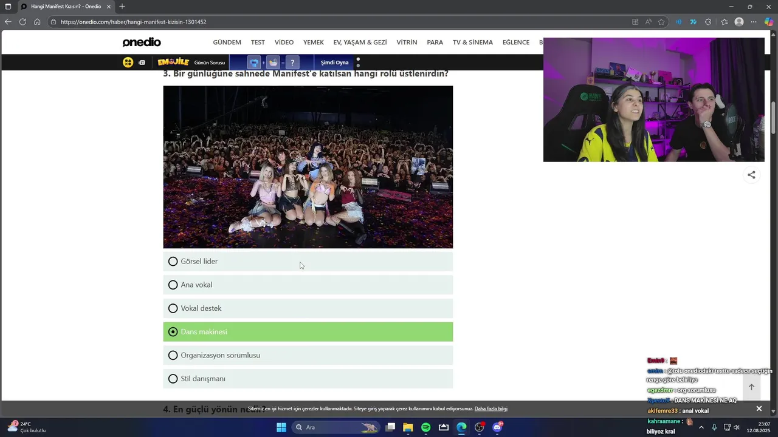
Task: Click the microphone icon in the system tray
Action: tap(714, 427)
